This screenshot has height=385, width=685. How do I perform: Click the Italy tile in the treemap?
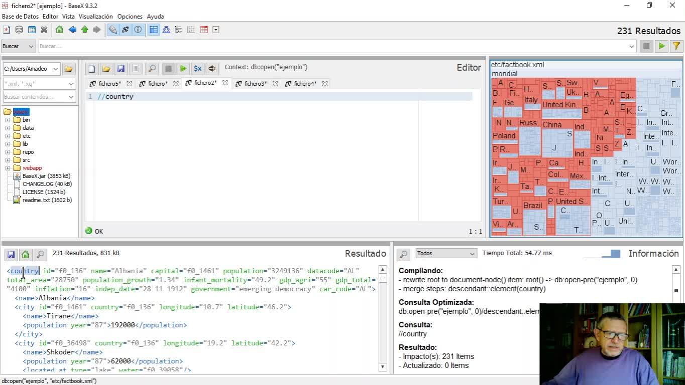(x=531, y=100)
